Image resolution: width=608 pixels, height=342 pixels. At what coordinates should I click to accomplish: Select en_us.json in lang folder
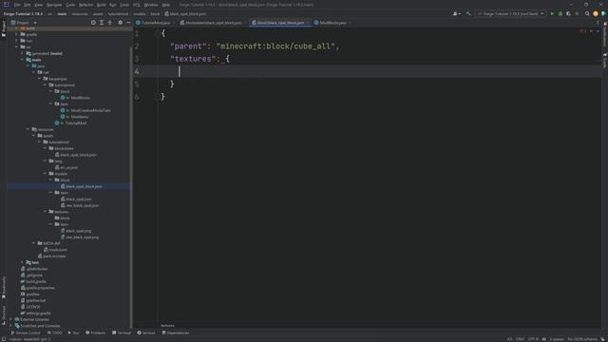(x=69, y=167)
